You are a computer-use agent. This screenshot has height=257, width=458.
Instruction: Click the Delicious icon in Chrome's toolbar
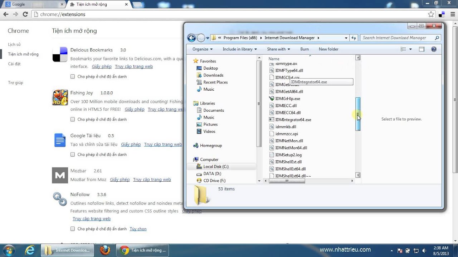coord(442,14)
